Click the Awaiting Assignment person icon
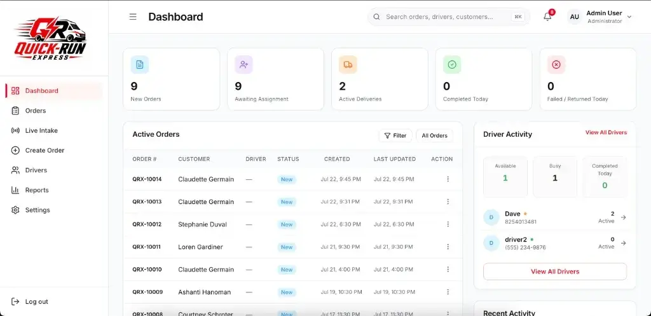This screenshot has height=316, width=651. (x=243, y=65)
